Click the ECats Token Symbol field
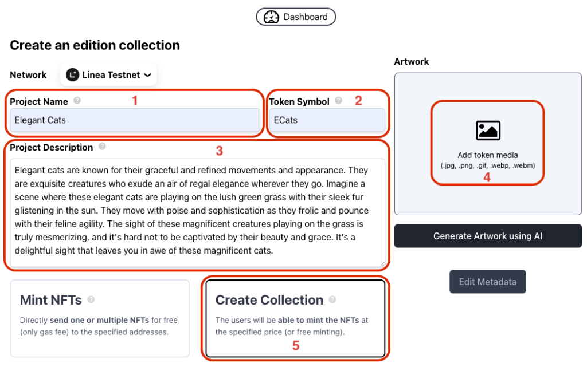This screenshot has width=587, height=367. tap(327, 120)
